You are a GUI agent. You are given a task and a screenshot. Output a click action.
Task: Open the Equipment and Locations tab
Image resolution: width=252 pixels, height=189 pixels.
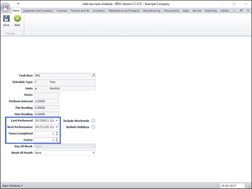coord(38,11)
